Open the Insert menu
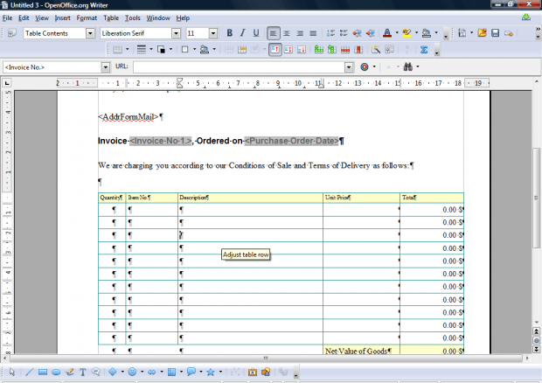 pos(63,18)
